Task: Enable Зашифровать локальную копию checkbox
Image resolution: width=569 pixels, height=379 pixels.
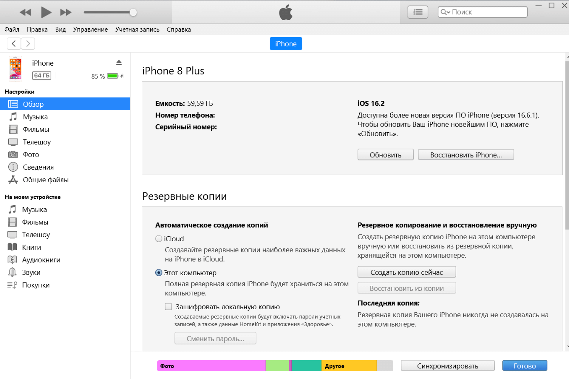Action: (x=168, y=307)
